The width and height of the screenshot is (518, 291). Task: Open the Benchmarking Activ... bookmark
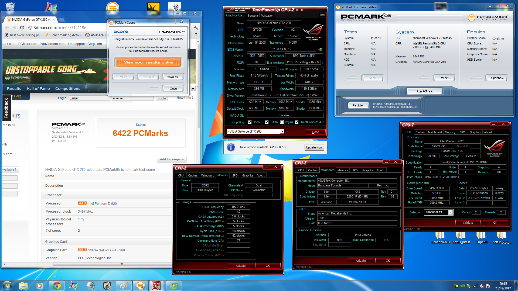[64, 35]
